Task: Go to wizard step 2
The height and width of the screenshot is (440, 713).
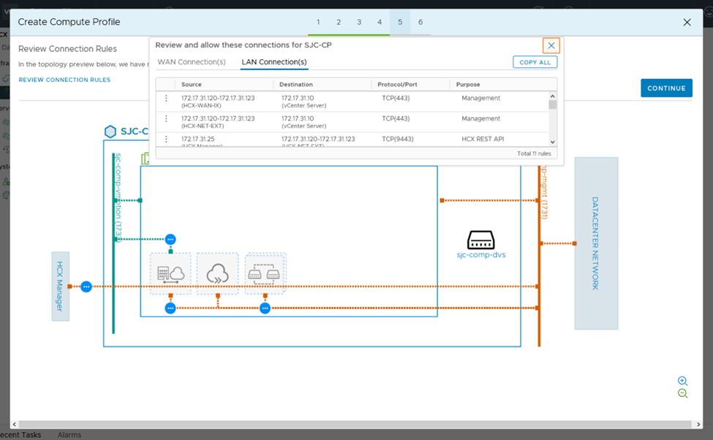Action: pyautogui.click(x=339, y=22)
